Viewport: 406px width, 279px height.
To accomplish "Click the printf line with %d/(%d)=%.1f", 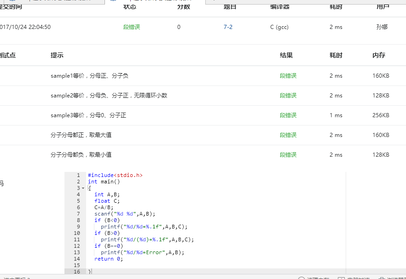I will (x=147, y=239).
